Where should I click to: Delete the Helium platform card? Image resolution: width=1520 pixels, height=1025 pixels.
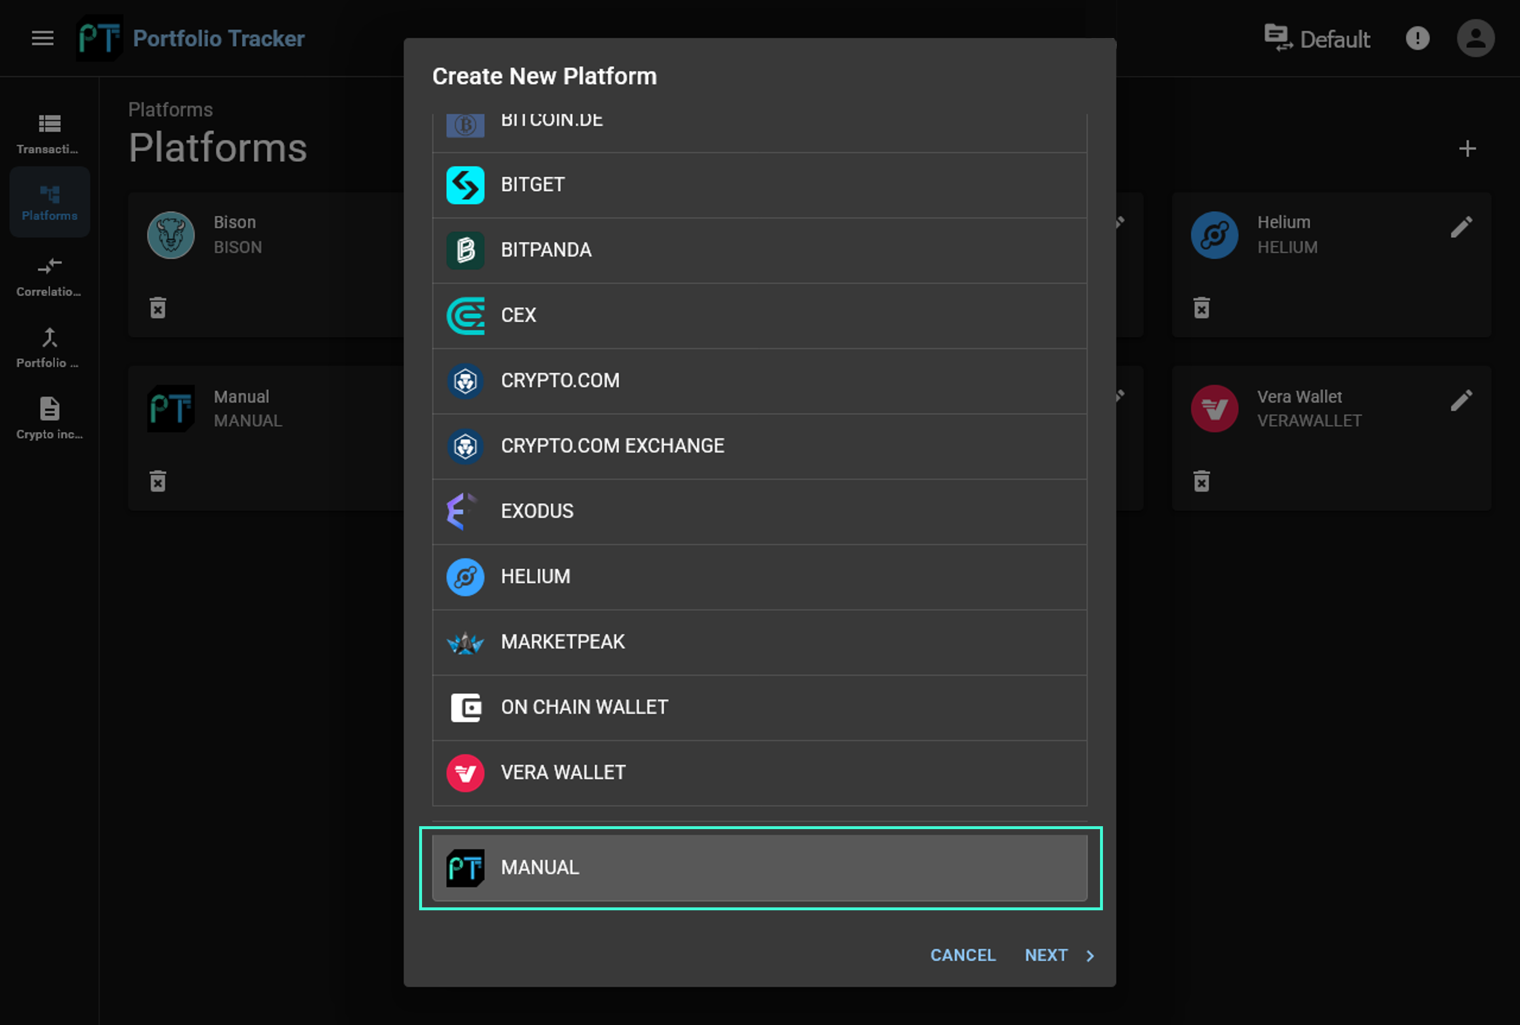[x=1201, y=307]
